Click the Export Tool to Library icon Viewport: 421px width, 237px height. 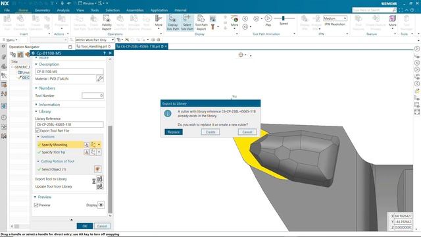[99, 179]
